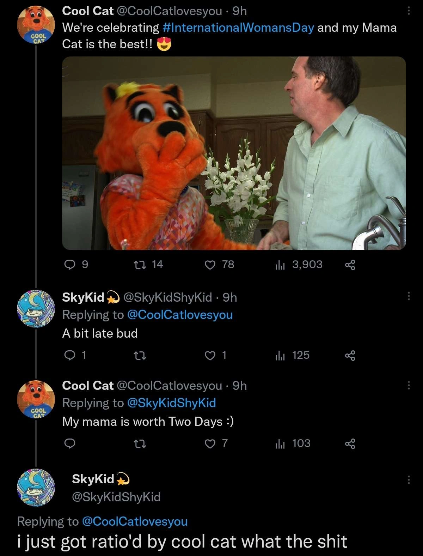Open the #InternationalWomansDay hashtag
Image resolution: width=423 pixels, height=556 pixels.
click(x=238, y=28)
